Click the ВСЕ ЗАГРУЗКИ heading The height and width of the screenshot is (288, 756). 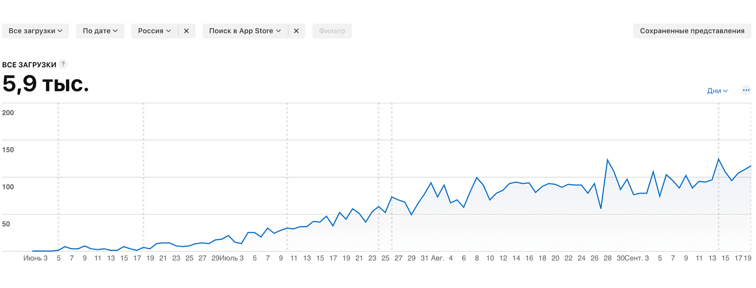pyautogui.click(x=29, y=65)
